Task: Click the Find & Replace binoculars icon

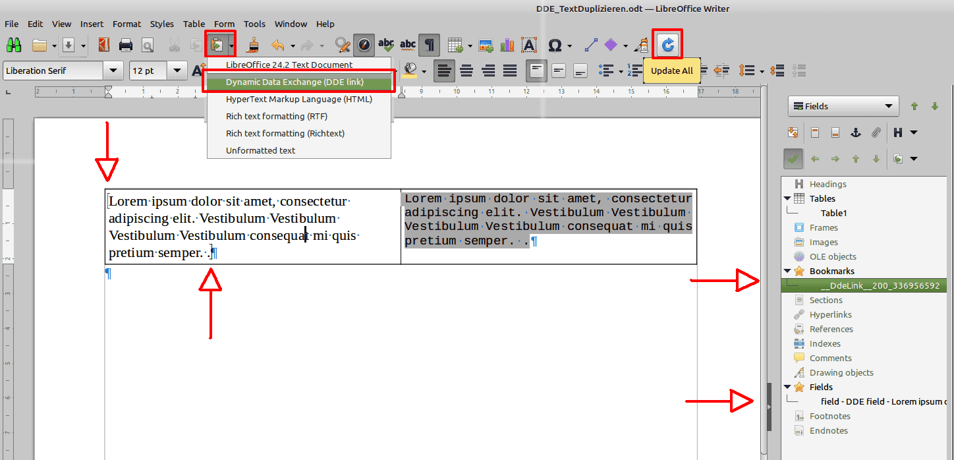Action: 14,45
